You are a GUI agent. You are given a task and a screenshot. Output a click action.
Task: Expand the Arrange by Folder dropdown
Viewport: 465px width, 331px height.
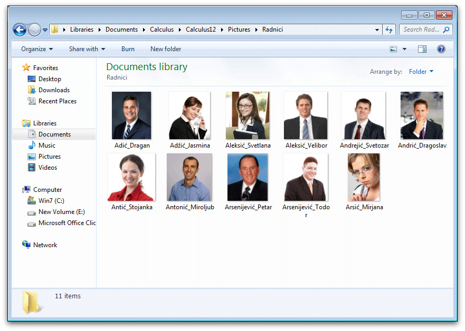421,72
